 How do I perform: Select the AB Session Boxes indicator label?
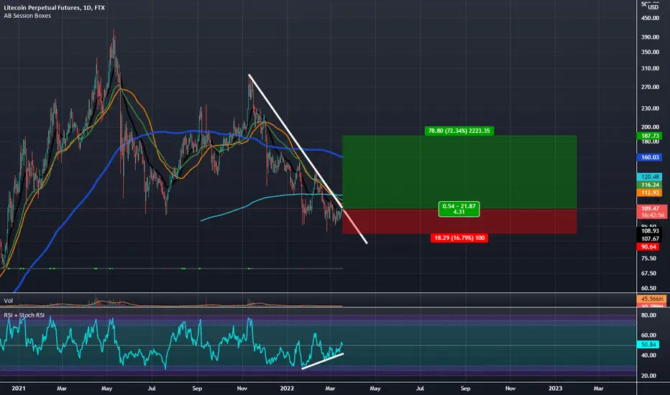pos(27,16)
